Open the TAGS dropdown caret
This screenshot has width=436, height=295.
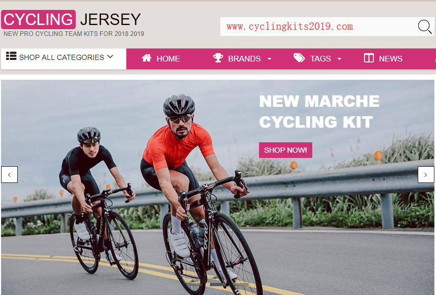coord(339,59)
